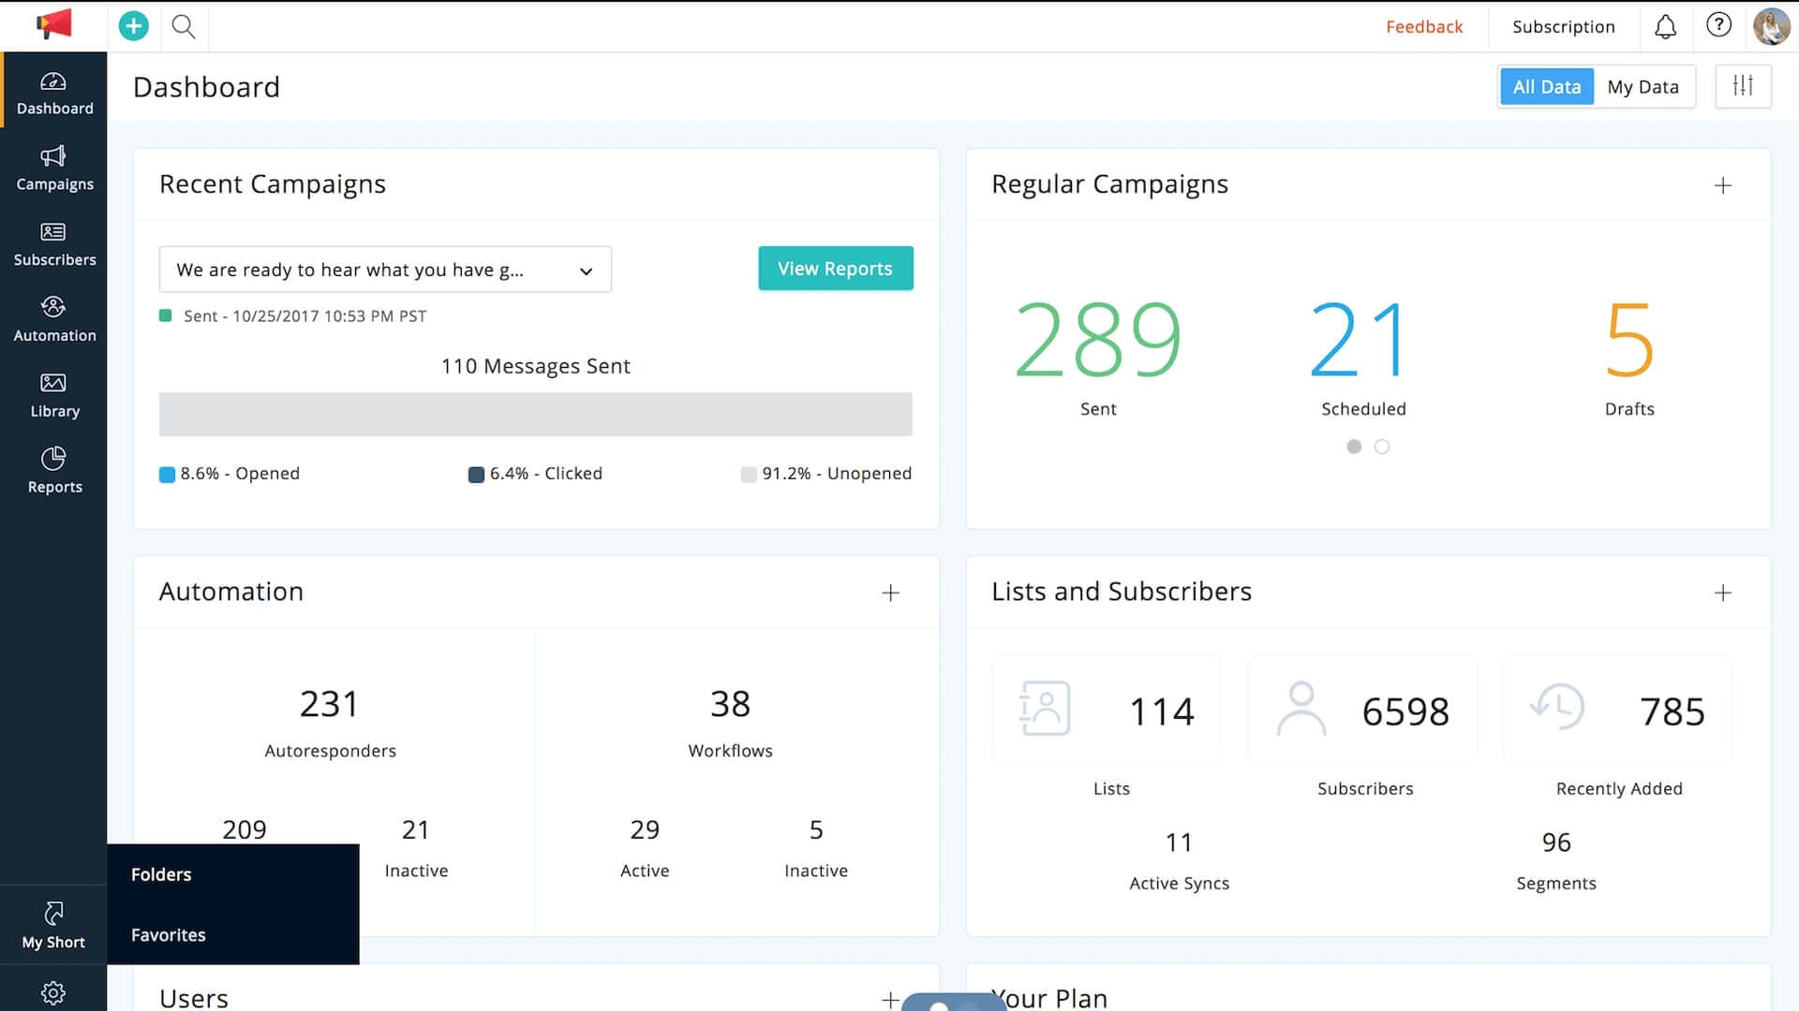1799x1011 pixels.
Task: Click the 289 Sent campaigns count
Action: coord(1098,339)
